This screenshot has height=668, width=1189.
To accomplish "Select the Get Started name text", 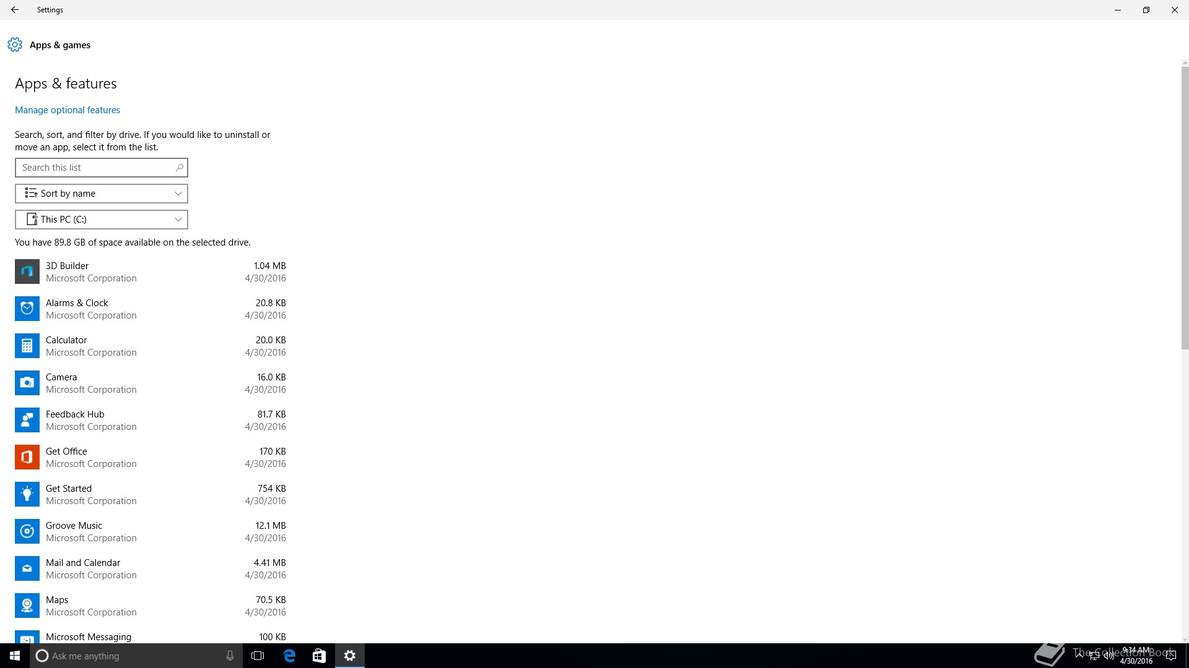I will click(69, 489).
